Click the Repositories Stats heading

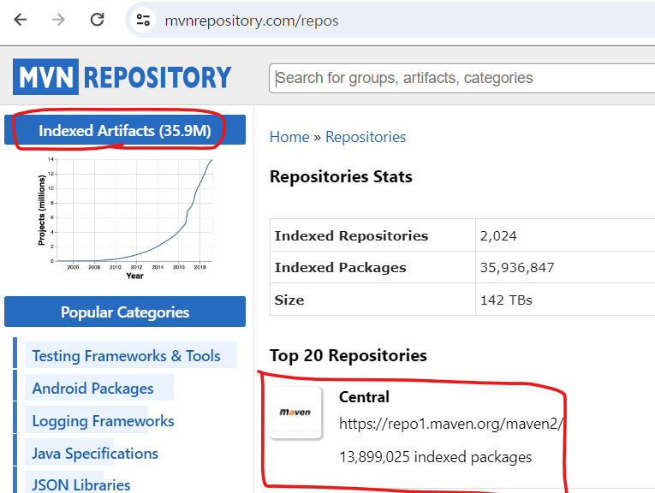[x=341, y=176]
